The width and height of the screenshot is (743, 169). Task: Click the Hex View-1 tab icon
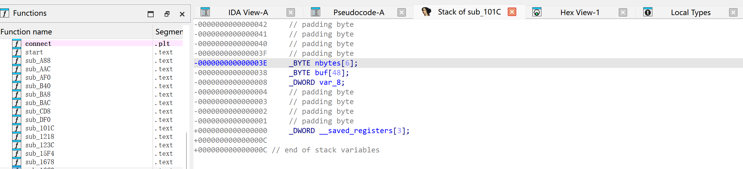point(537,12)
